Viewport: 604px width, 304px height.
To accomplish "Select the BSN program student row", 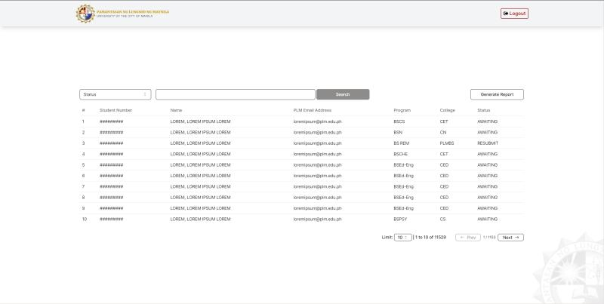I will (302, 132).
